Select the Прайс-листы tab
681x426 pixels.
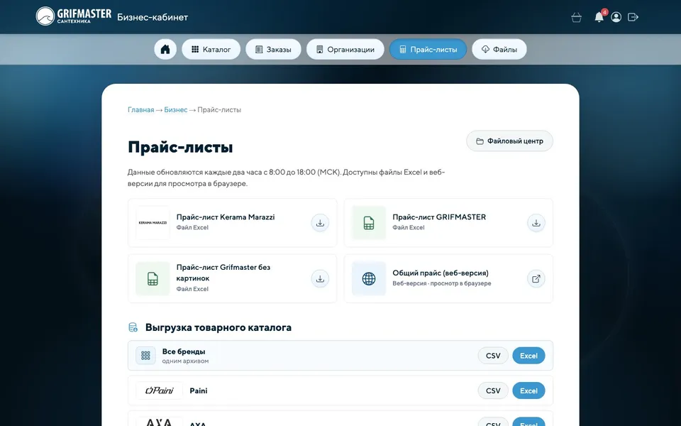click(428, 49)
